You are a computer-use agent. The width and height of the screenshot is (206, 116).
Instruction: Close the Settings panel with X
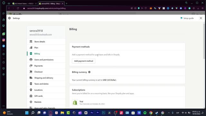tap(201, 18)
